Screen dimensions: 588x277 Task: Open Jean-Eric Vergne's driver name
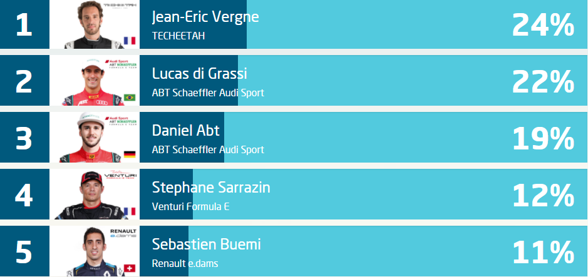click(205, 17)
